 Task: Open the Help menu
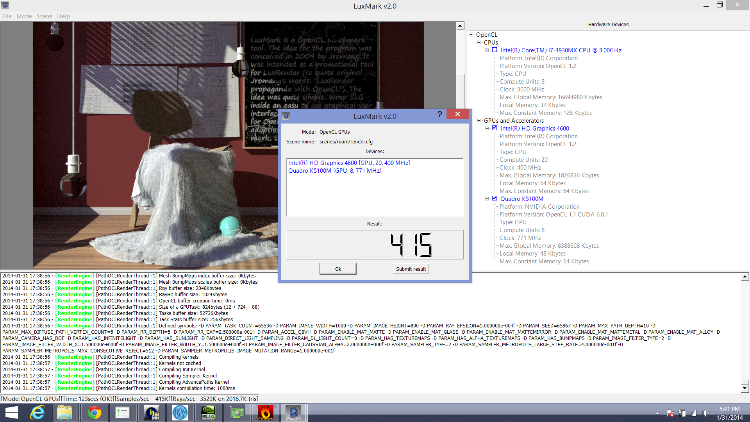(63, 16)
